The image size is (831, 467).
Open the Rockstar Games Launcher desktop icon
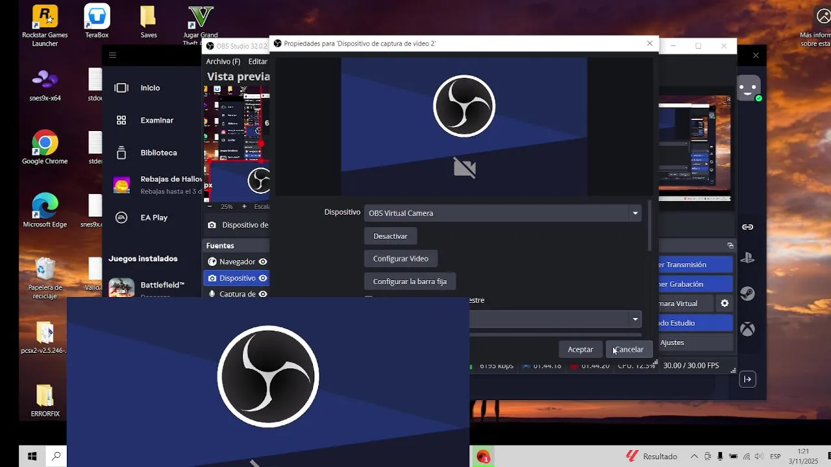coord(45,26)
